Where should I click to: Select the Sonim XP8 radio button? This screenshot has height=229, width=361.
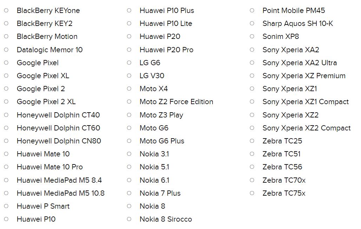click(x=252, y=36)
